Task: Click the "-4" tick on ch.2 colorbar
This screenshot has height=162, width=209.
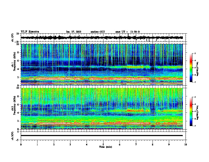Action: point(194,104)
